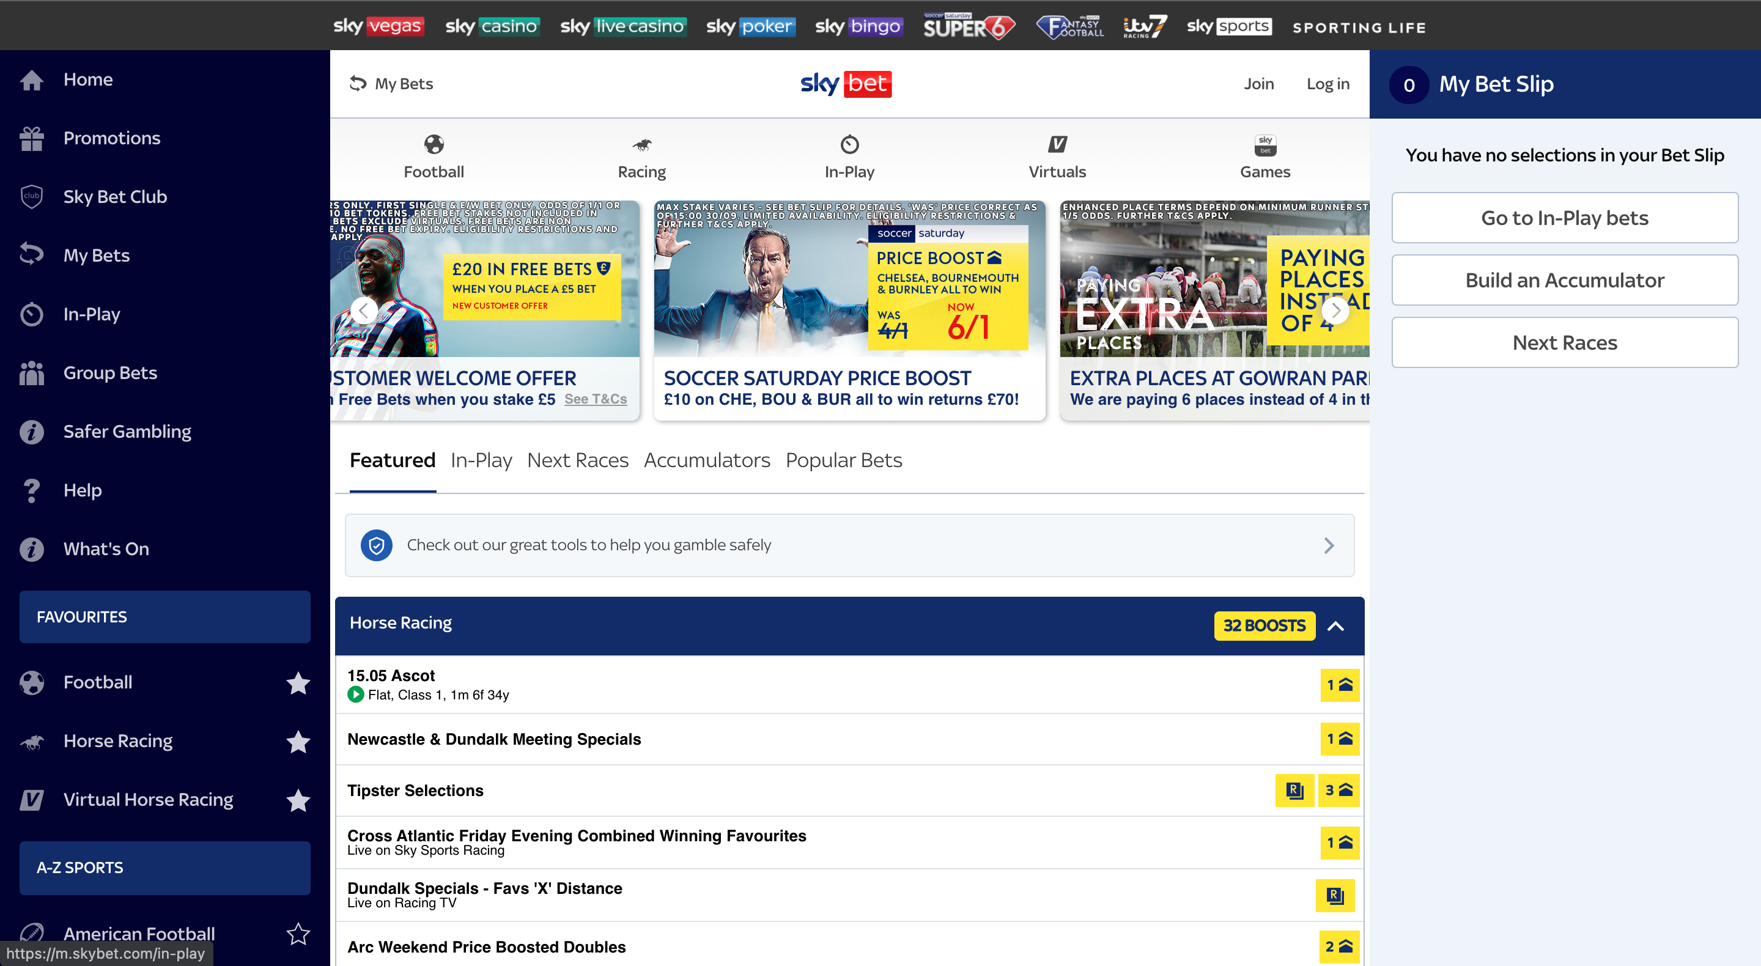
Task: Collapse the Horse Racing section chevron
Action: coord(1336,626)
